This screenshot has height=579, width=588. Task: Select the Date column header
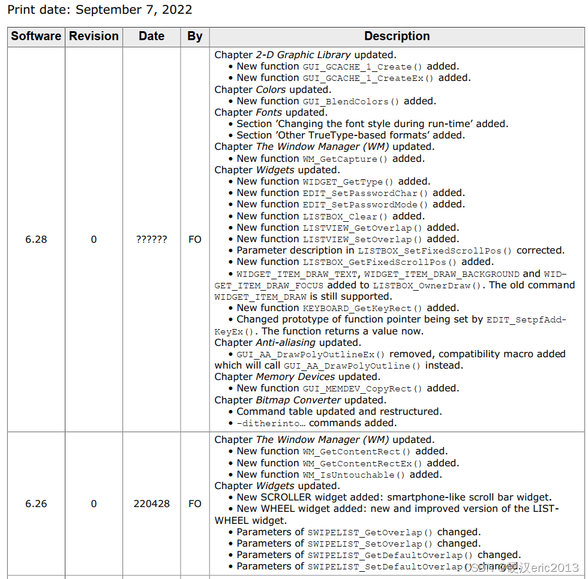coord(151,37)
